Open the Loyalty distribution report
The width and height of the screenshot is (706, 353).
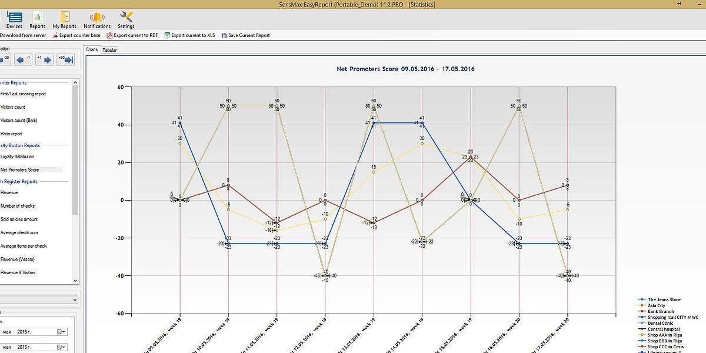[x=18, y=156]
